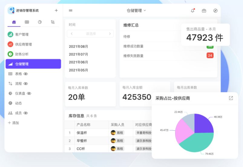Toggle visibility eye next to 成员
Screen dimensions: 243x167
coord(25,113)
